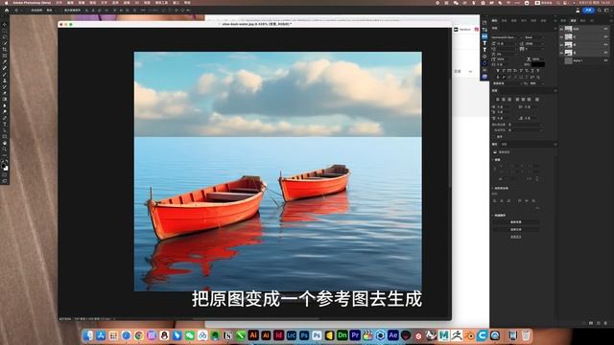Click the blue share button
The width and height of the screenshot is (614, 345).
588,11
